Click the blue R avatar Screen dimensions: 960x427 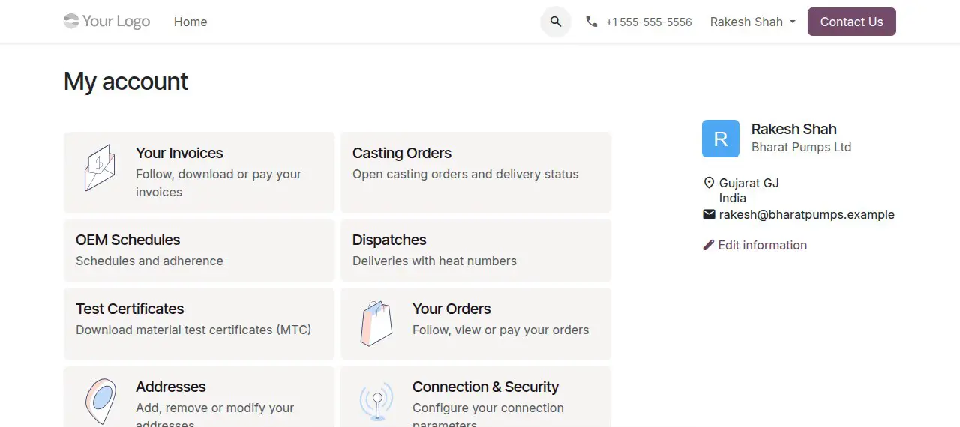click(x=721, y=139)
